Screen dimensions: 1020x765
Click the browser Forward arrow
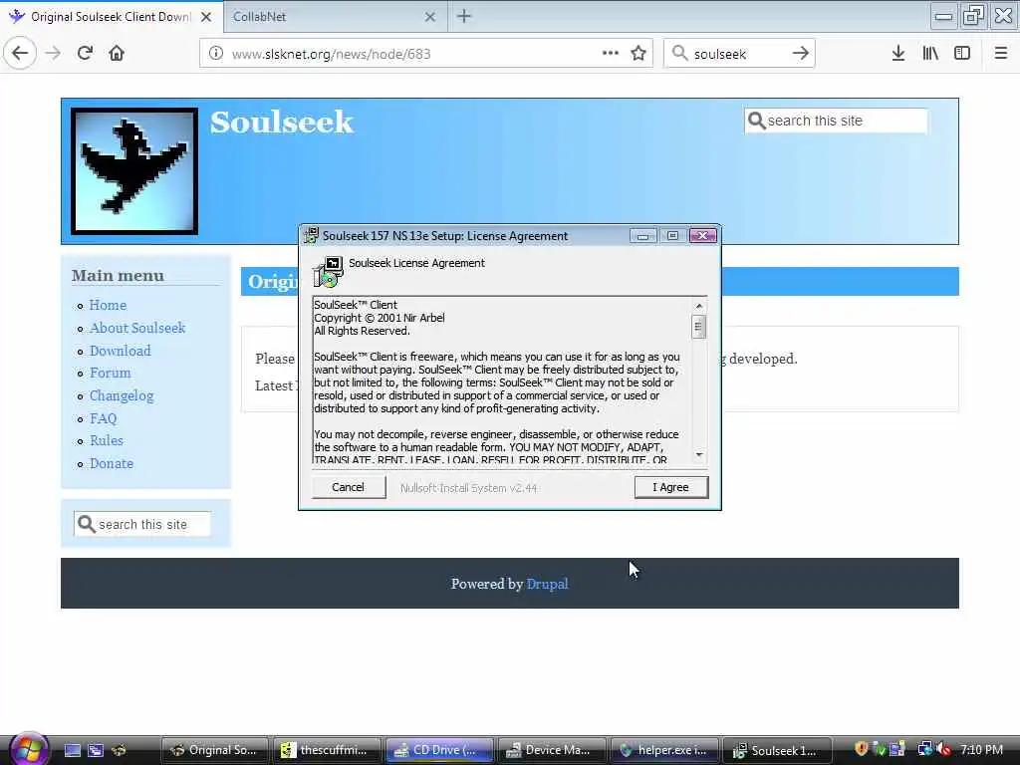point(54,54)
